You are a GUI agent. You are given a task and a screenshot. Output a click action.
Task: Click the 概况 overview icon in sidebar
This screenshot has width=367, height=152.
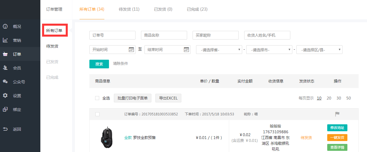(x=5, y=27)
